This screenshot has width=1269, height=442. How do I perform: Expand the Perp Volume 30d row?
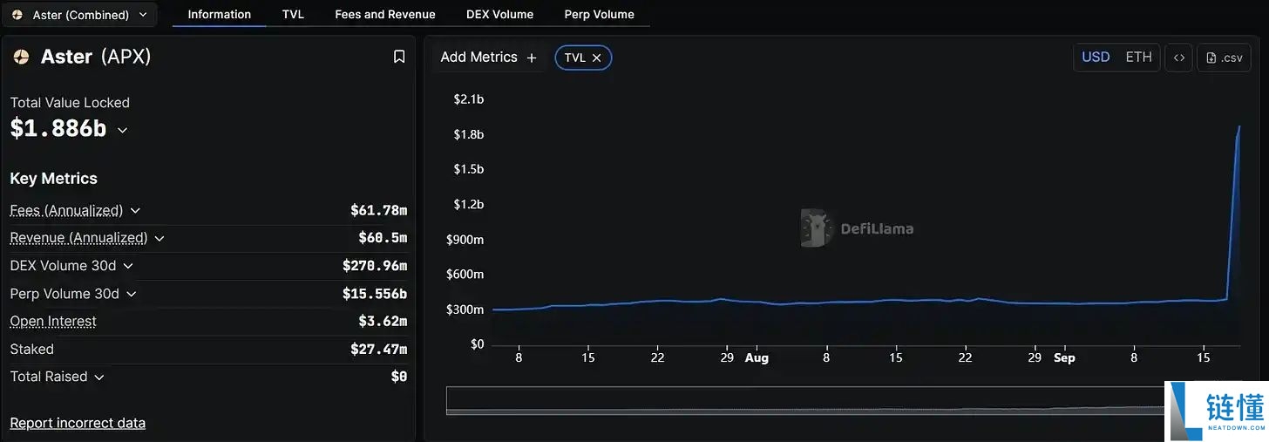click(132, 294)
